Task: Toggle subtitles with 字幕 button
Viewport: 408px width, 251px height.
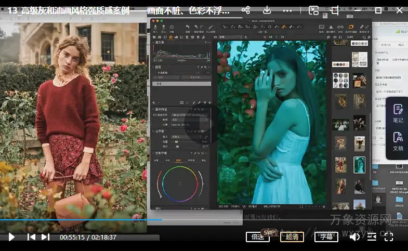Action: (x=326, y=237)
